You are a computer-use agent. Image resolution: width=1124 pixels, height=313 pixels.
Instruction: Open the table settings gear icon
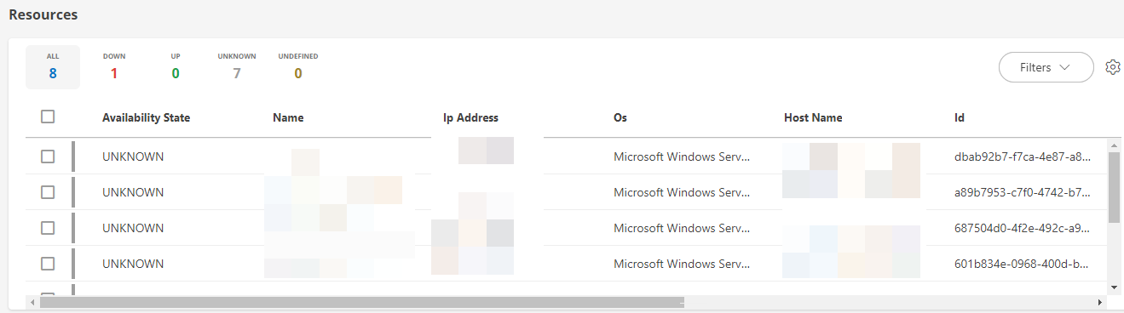click(1112, 67)
